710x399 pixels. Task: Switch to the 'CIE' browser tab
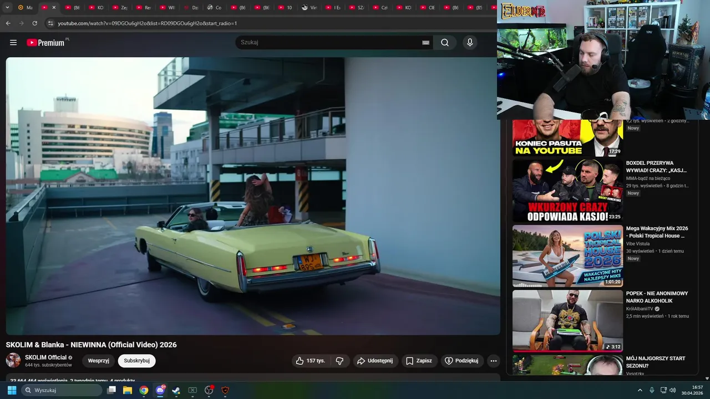click(428, 8)
